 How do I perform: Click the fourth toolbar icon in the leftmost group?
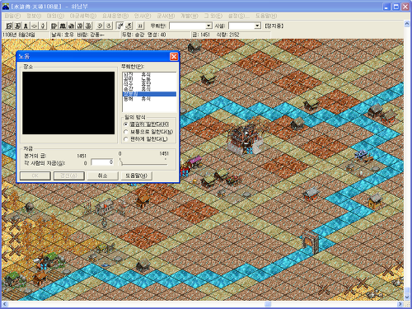[x=35, y=26]
